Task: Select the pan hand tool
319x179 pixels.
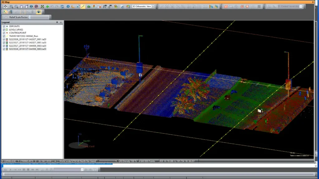Action: pos(21,7)
